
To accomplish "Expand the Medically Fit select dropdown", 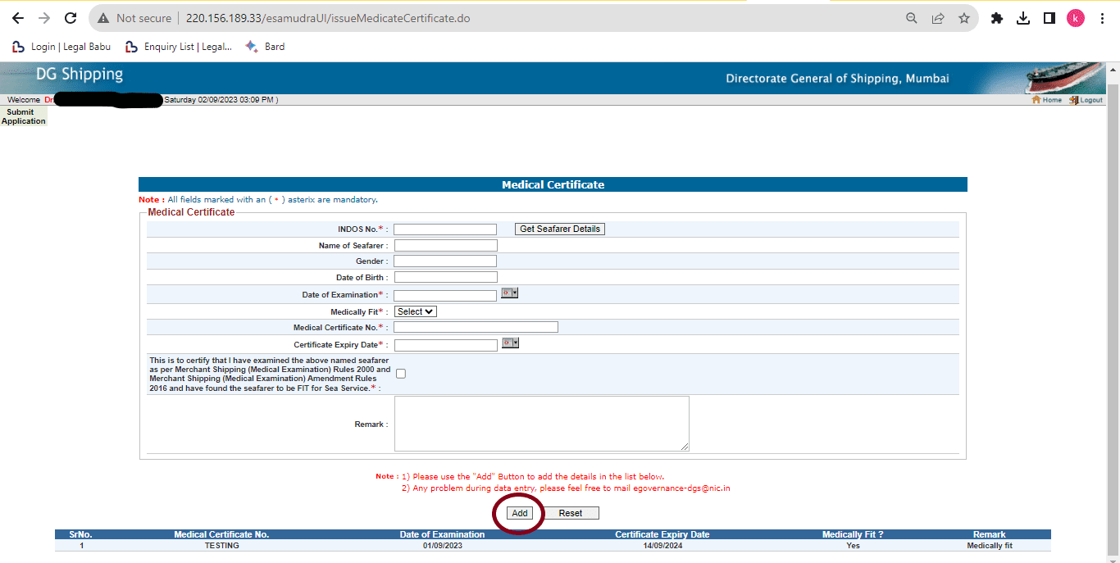I will click(x=415, y=311).
